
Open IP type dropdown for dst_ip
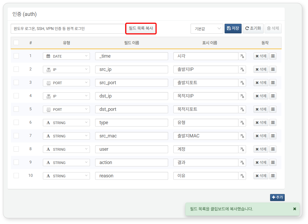[66, 96]
